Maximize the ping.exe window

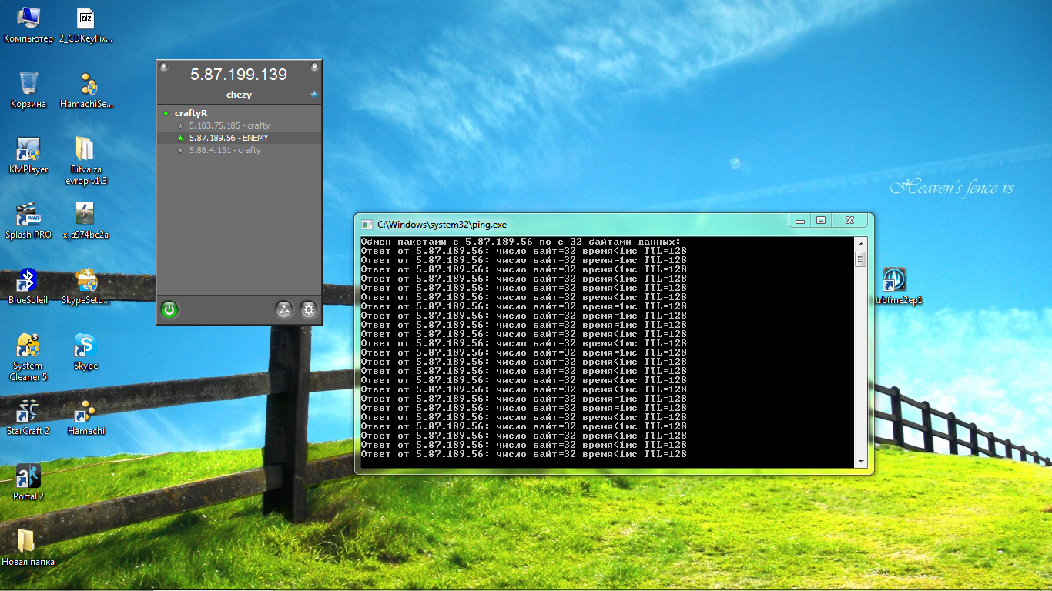821,221
